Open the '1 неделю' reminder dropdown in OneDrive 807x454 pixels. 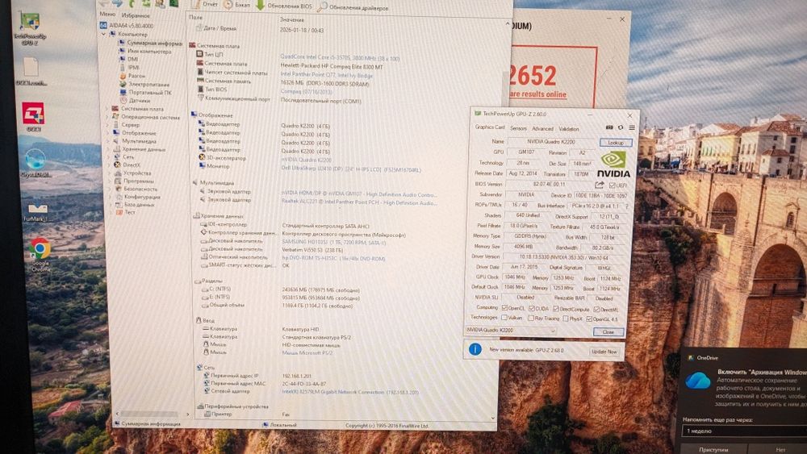tap(744, 431)
